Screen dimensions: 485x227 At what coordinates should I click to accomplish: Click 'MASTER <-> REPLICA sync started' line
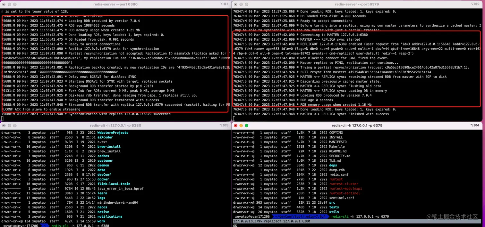pos(297,39)
